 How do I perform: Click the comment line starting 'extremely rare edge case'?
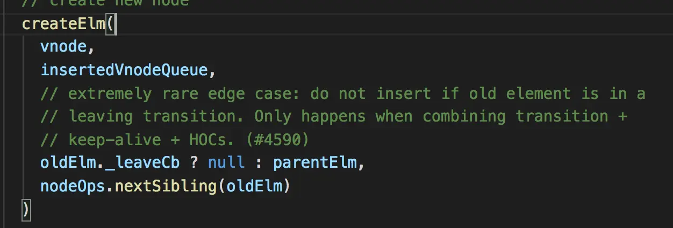coord(343,94)
